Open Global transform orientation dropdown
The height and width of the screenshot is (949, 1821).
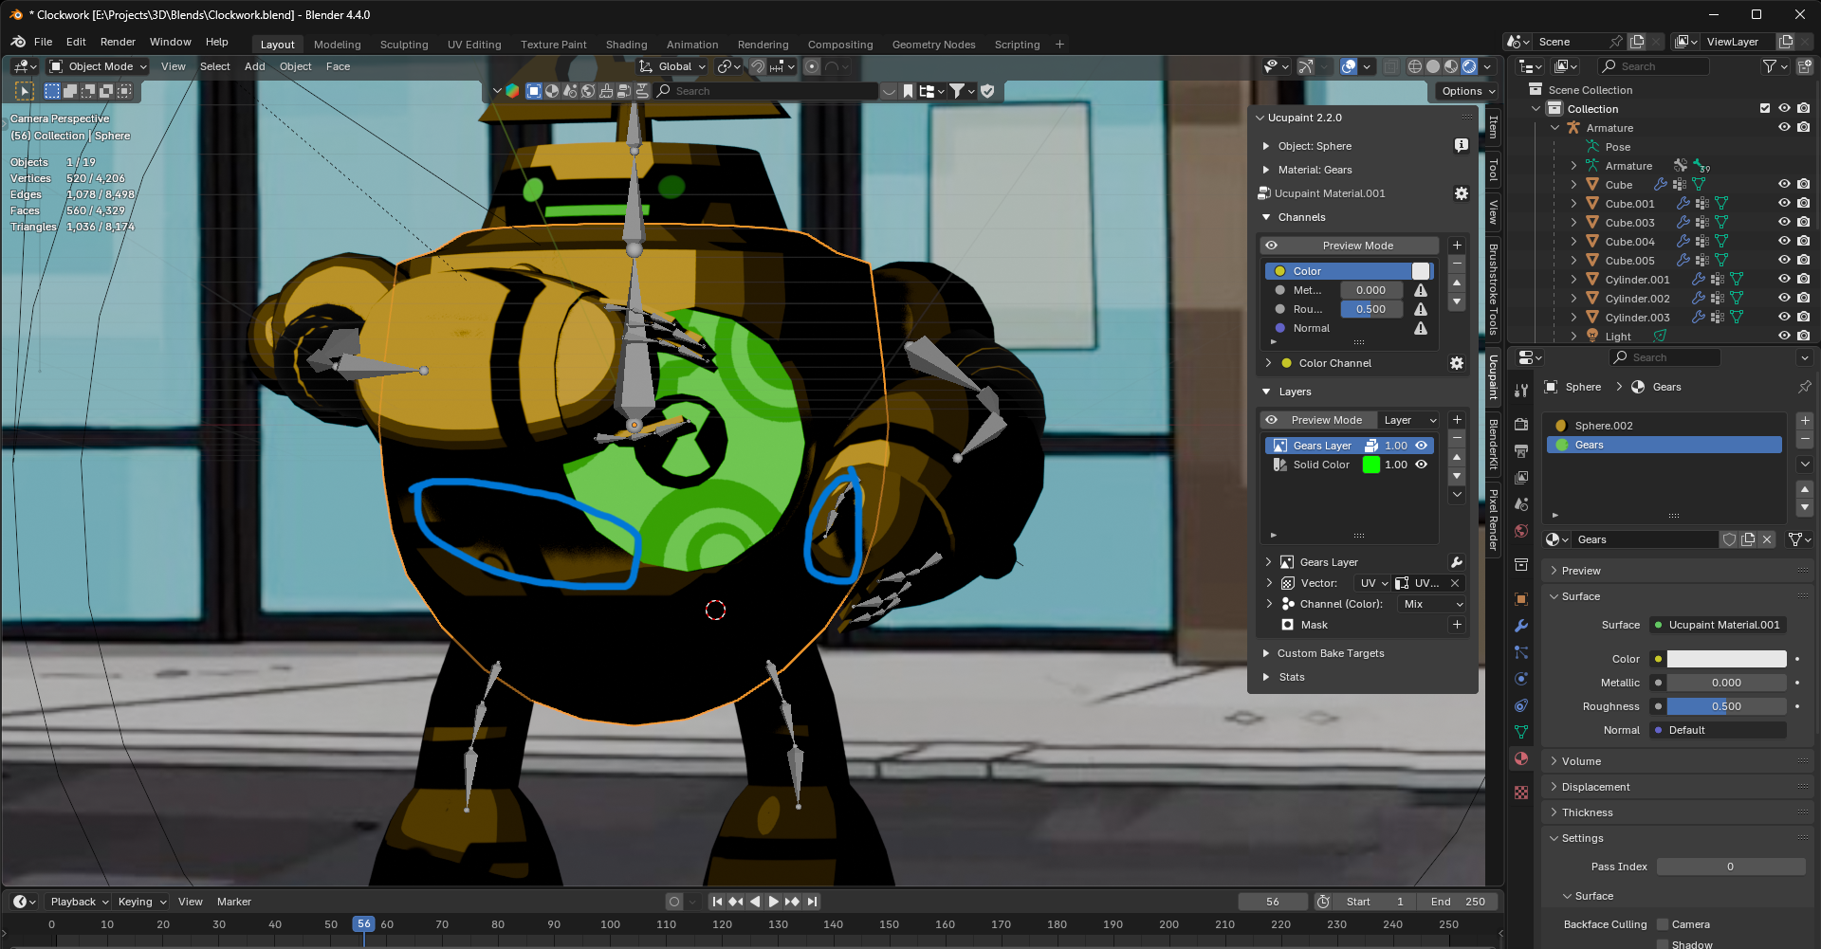coord(672,66)
